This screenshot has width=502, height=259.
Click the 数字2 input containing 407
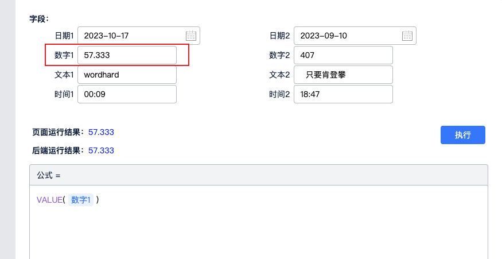pyautogui.click(x=343, y=55)
